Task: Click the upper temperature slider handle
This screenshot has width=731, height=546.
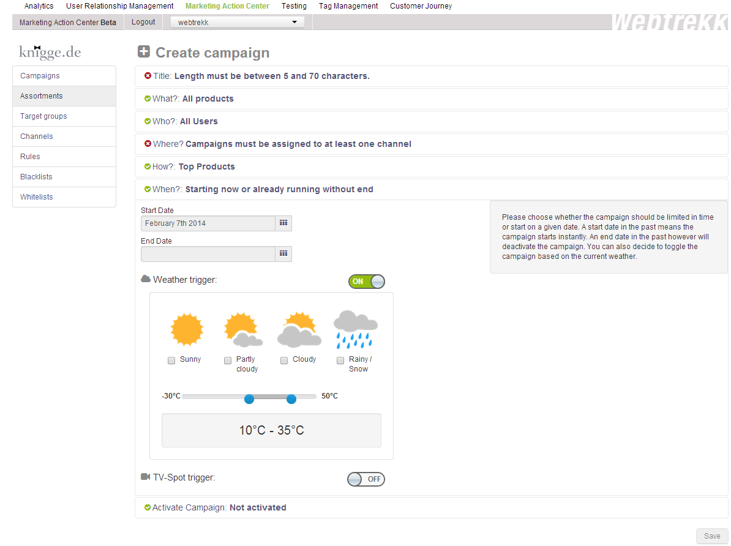Action: pyautogui.click(x=291, y=399)
